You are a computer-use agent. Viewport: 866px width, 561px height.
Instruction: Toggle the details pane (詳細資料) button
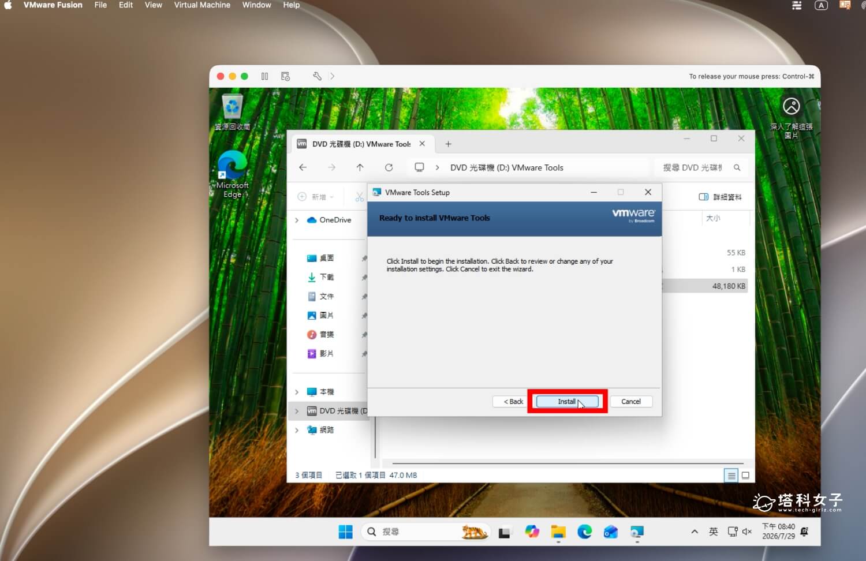point(720,197)
